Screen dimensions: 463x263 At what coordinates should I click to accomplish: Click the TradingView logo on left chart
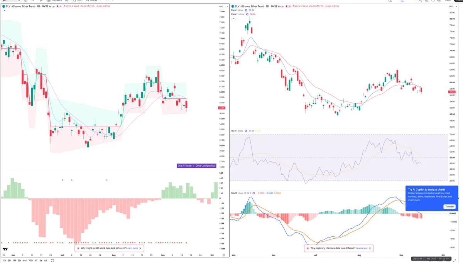tap(5, 250)
